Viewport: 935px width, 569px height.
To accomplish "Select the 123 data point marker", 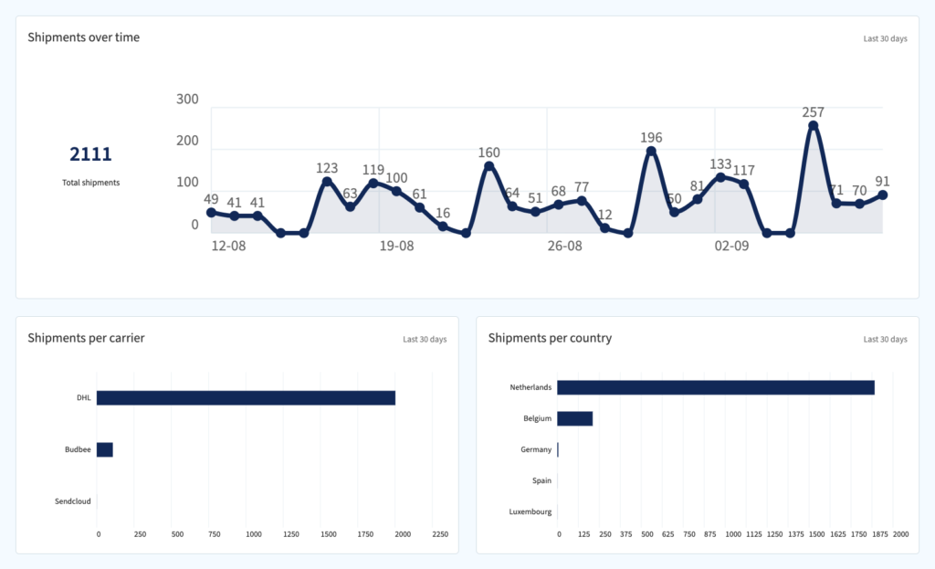I will click(x=327, y=182).
